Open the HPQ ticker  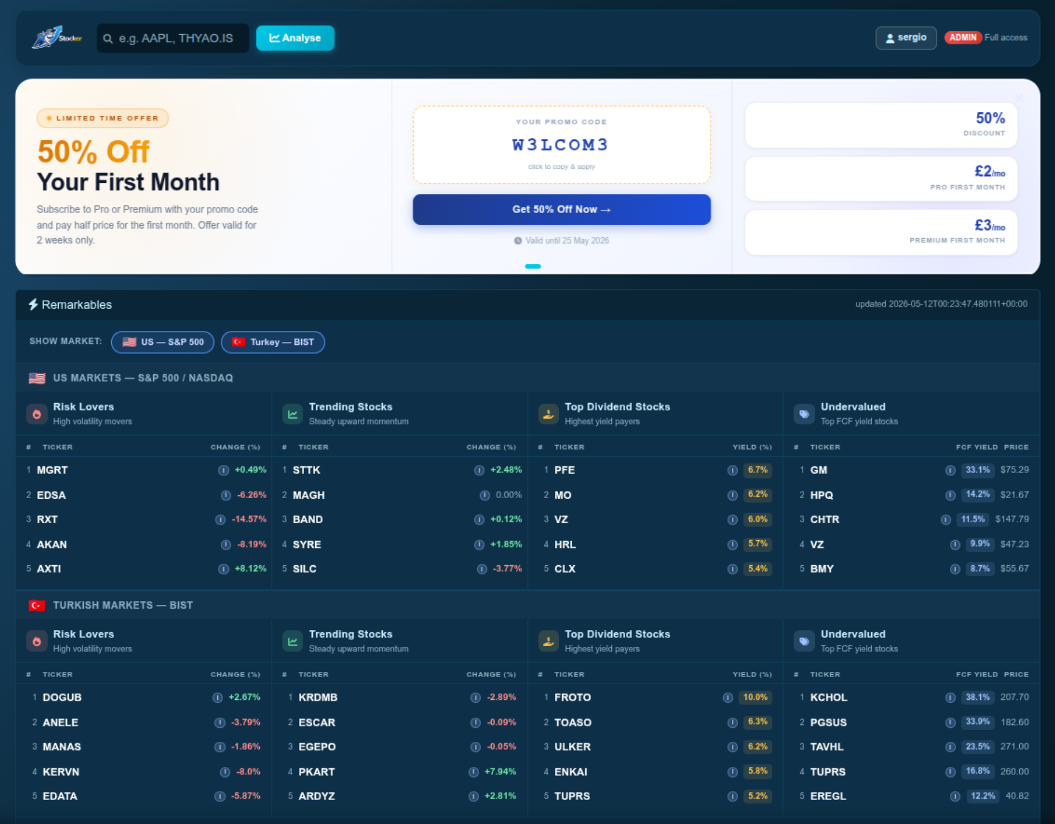pos(821,495)
